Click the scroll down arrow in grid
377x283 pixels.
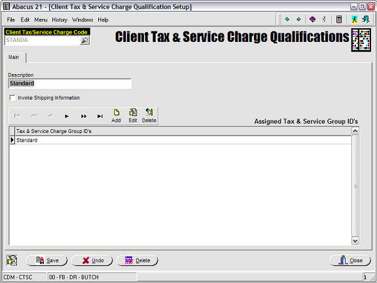click(x=355, y=240)
